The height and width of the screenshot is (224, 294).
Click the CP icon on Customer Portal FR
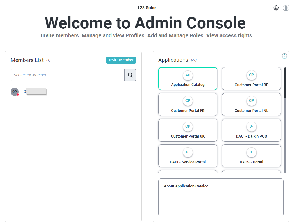point(188,101)
